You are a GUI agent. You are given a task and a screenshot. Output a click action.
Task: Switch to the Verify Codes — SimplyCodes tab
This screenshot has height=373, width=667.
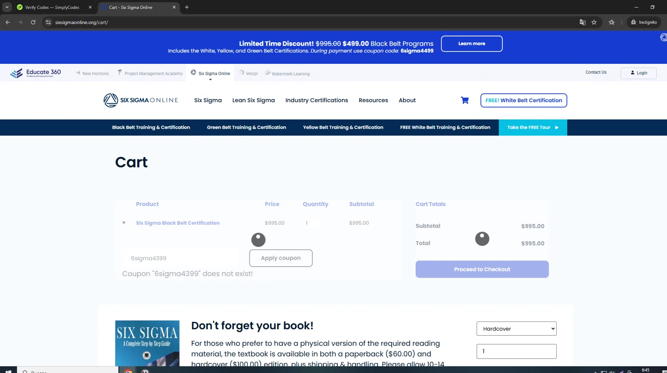pyautogui.click(x=52, y=7)
